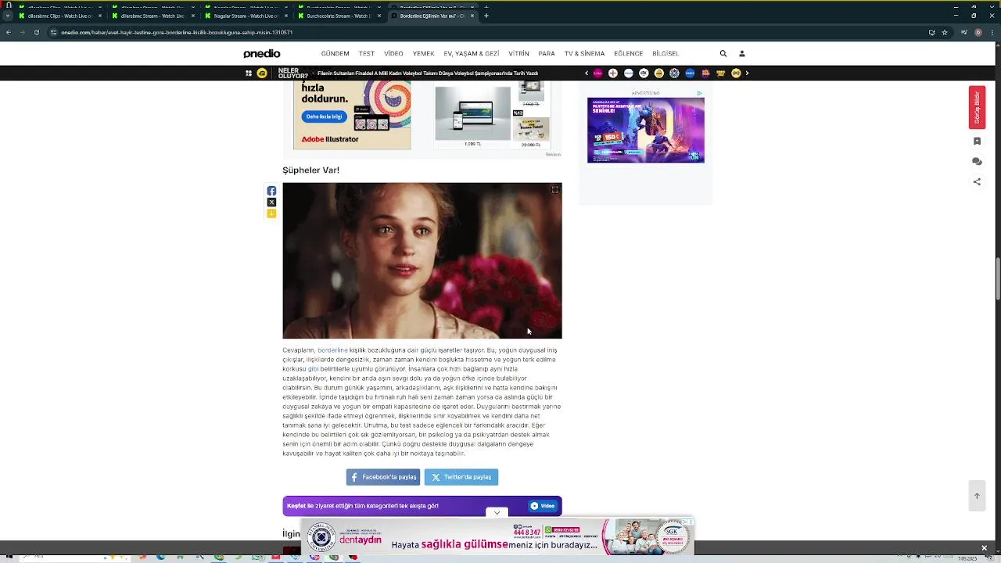
Task: Bookmark the article from right sidebar
Action: 977,142
